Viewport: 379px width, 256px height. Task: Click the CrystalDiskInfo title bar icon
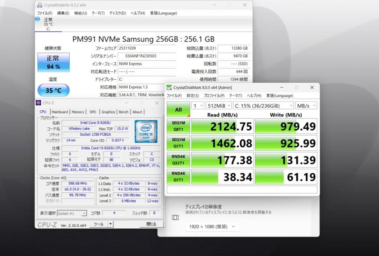[40, 5]
